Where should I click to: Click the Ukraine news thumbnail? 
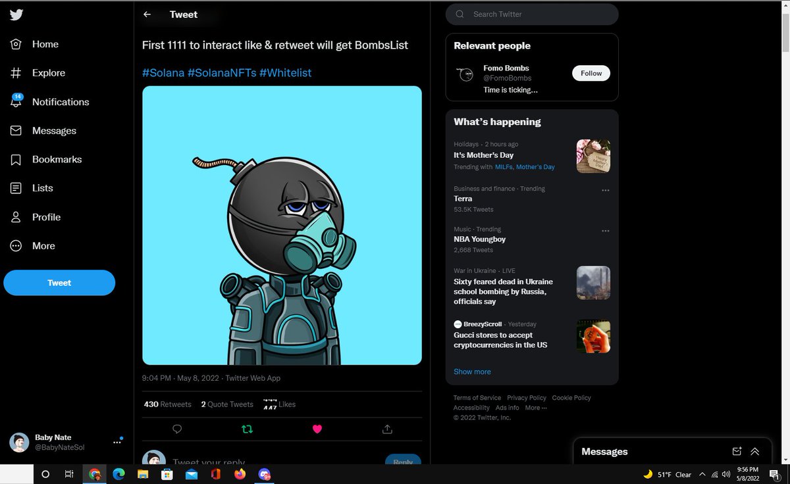pos(593,283)
